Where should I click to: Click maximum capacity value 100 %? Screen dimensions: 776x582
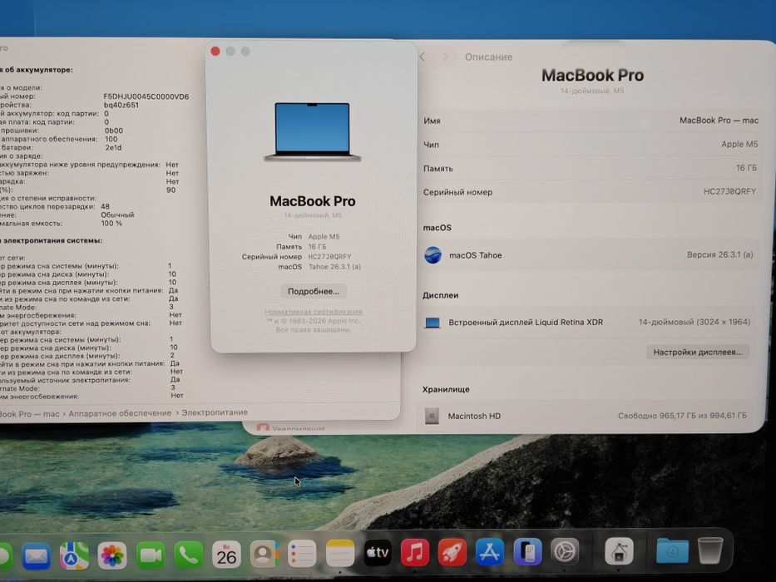[111, 223]
